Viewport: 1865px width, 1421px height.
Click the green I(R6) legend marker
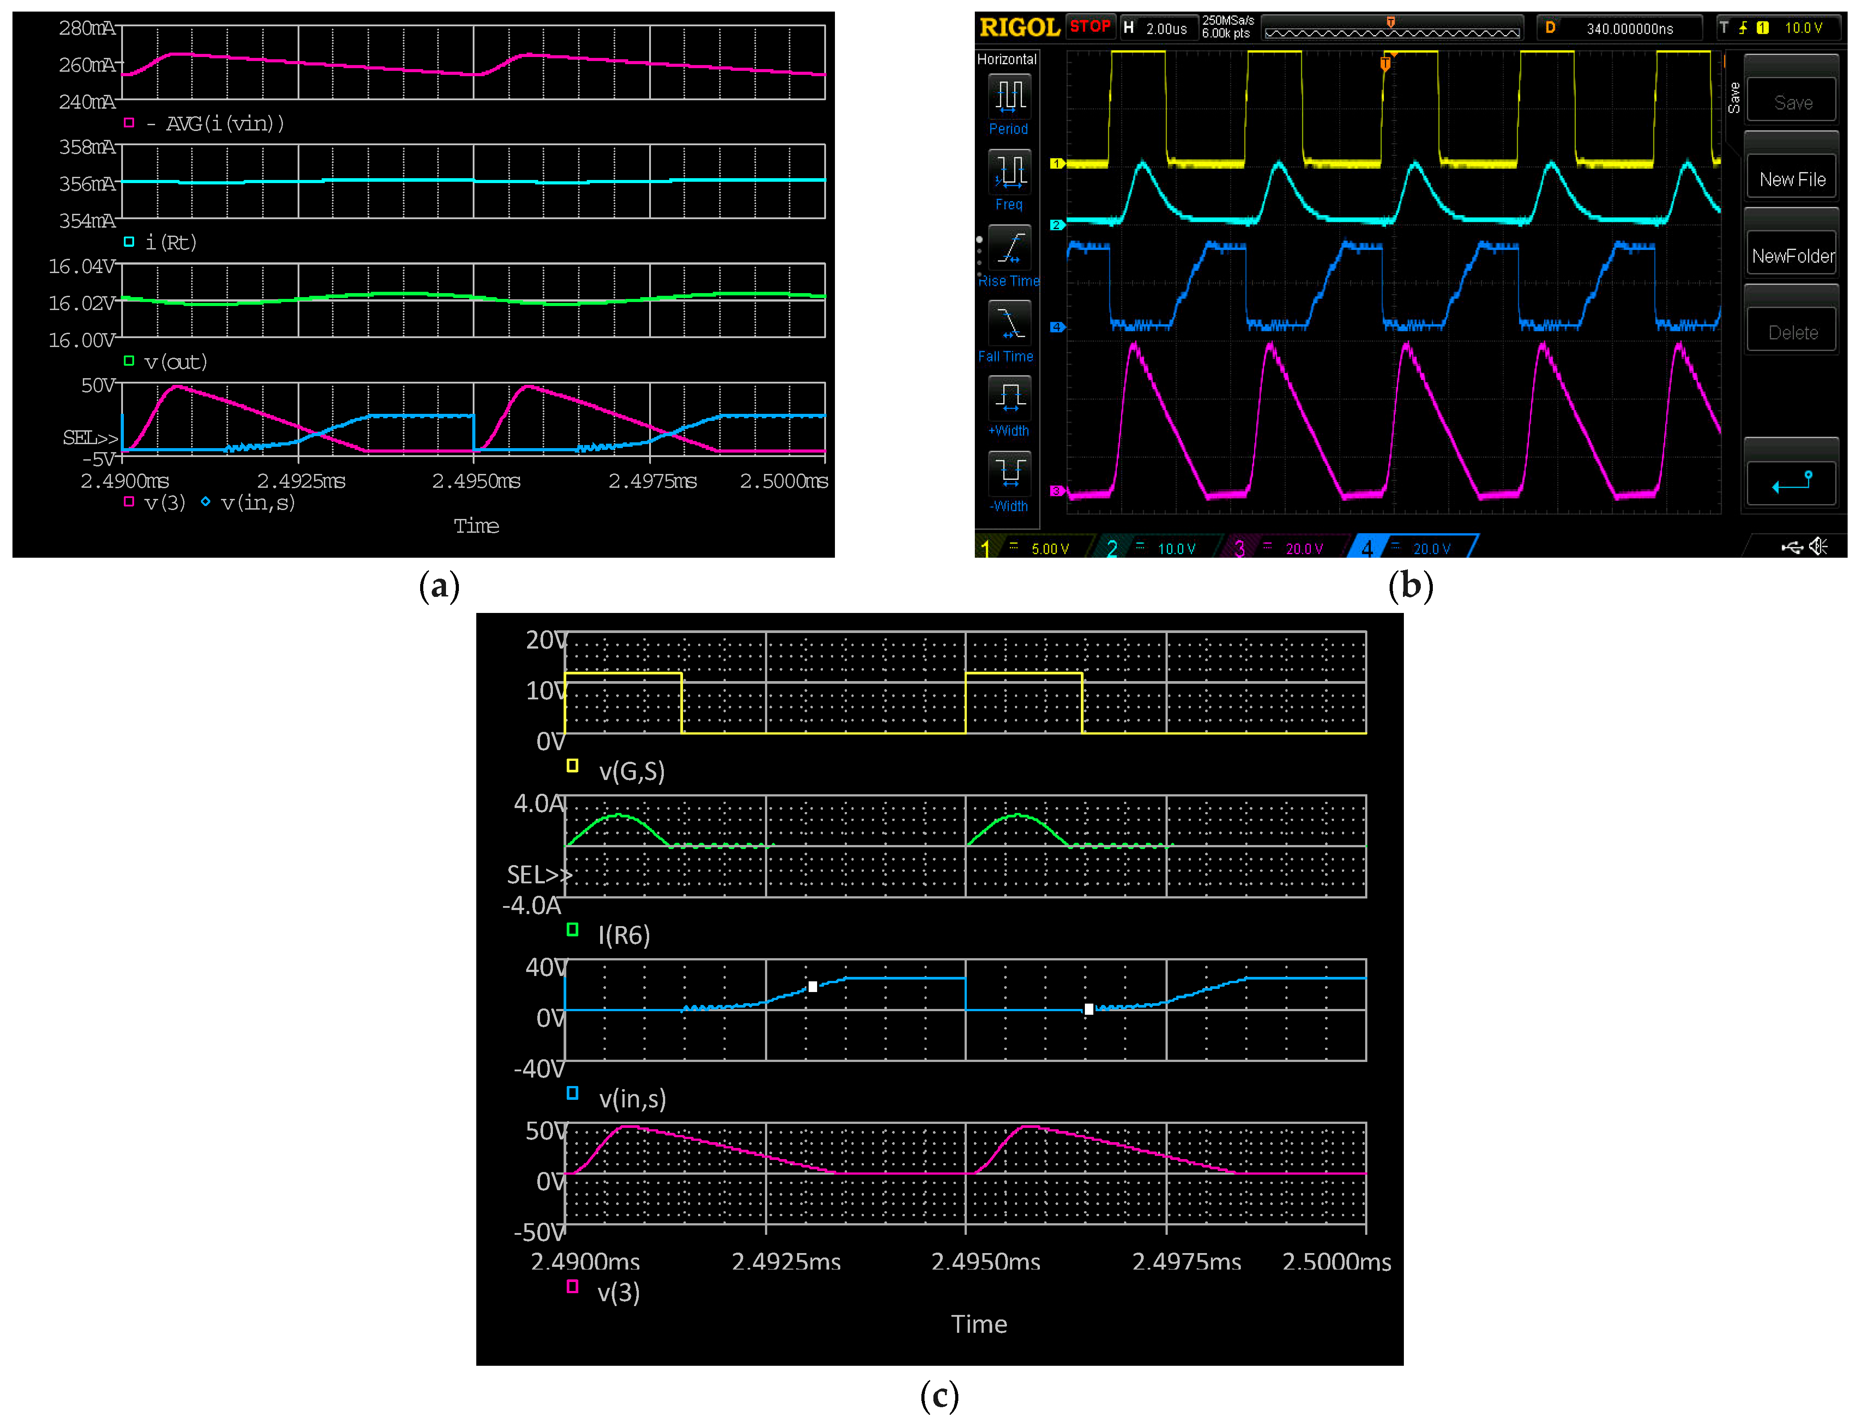(x=573, y=930)
